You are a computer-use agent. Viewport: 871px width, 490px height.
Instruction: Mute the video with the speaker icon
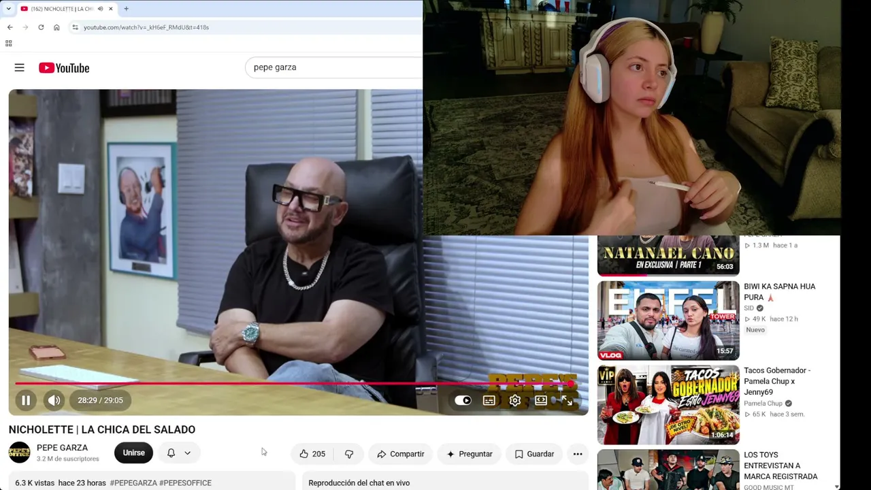pyautogui.click(x=54, y=400)
